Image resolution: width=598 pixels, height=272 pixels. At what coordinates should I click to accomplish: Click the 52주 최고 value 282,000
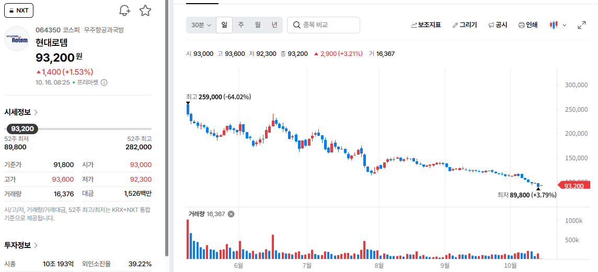(x=139, y=147)
